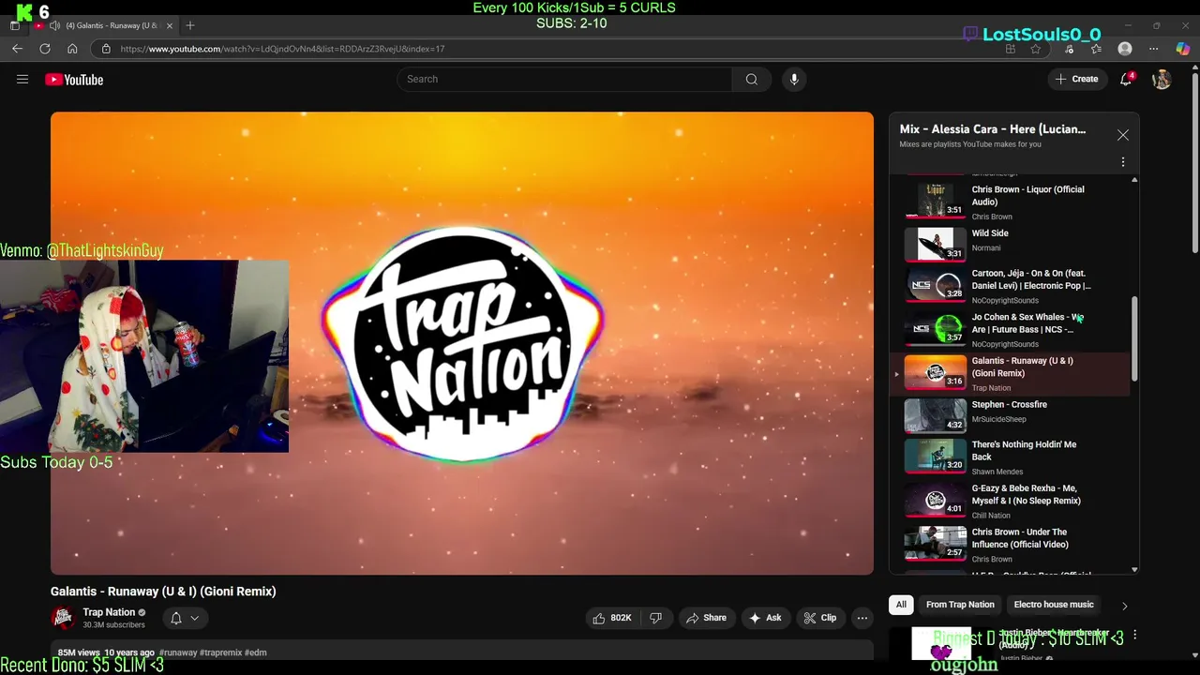Select the Electro house music chip
This screenshot has height=675, width=1200.
click(x=1054, y=605)
